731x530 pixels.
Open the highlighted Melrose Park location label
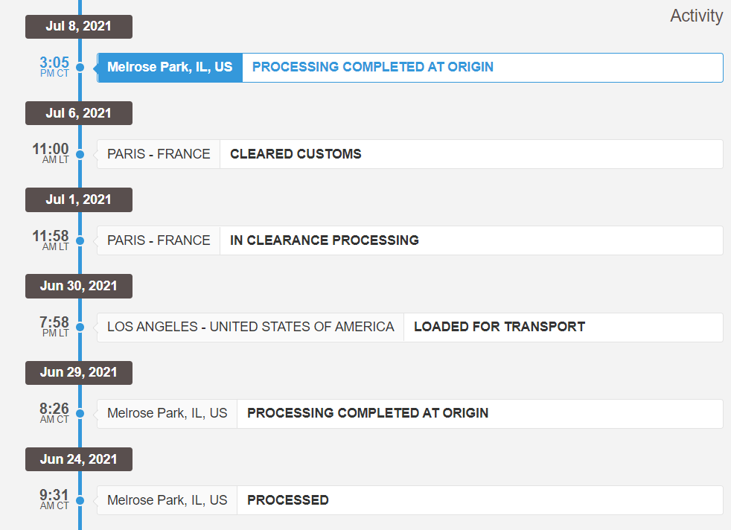click(x=170, y=67)
